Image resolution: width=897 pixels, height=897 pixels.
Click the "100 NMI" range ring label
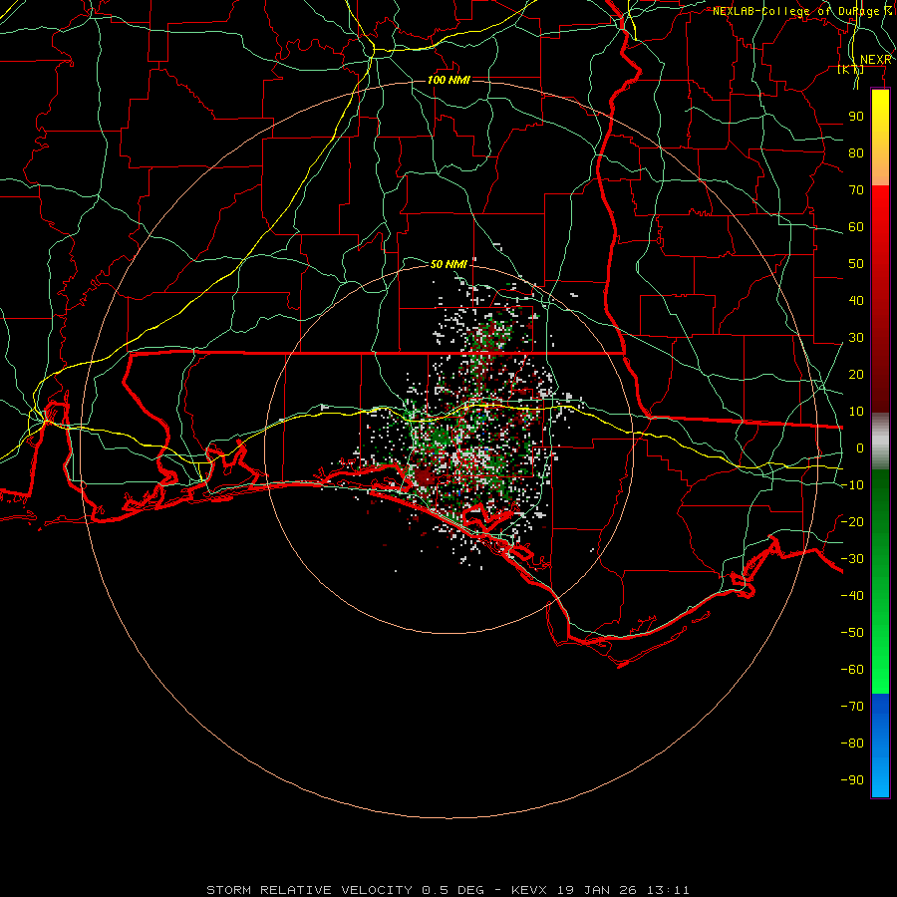click(448, 80)
